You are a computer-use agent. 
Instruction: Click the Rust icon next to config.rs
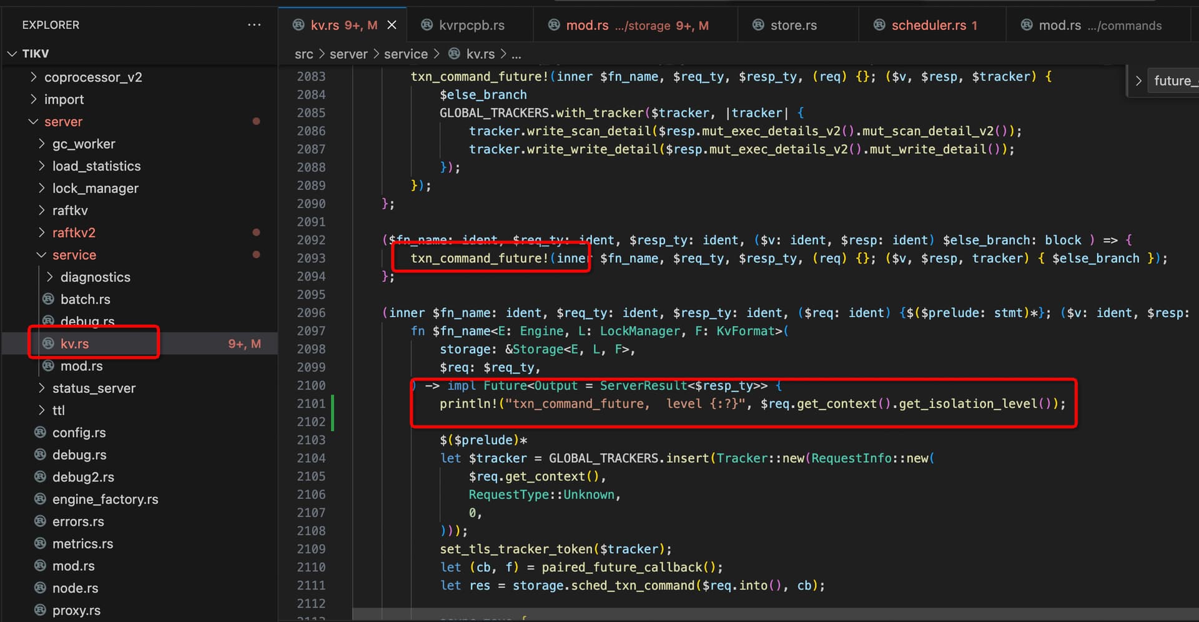[40, 432]
